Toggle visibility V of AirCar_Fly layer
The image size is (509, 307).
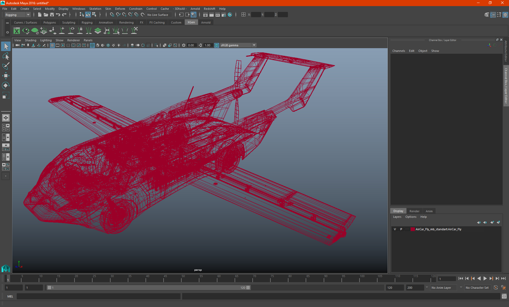(x=395, y=229)
